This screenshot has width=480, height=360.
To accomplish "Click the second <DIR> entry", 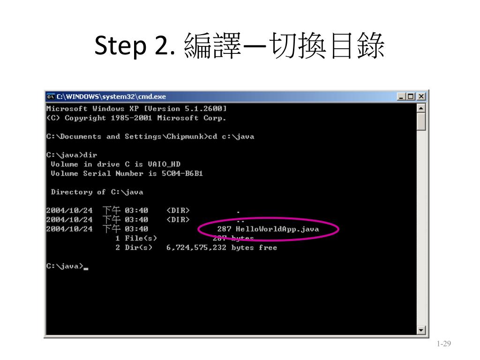I will pos(178,220).
